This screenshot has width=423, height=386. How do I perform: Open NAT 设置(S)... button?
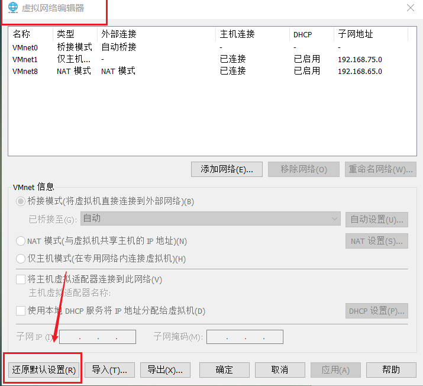point(377,241)
